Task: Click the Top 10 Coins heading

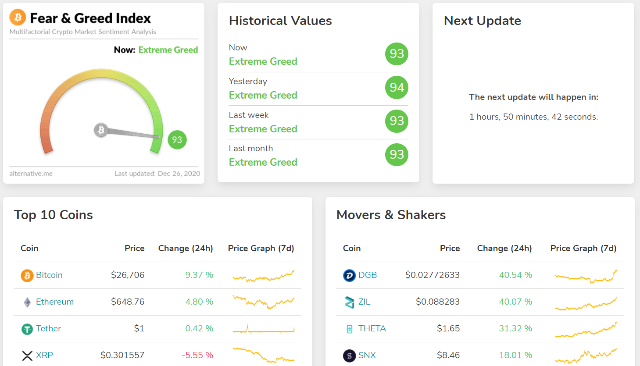Action: click(x=54, y=215)
